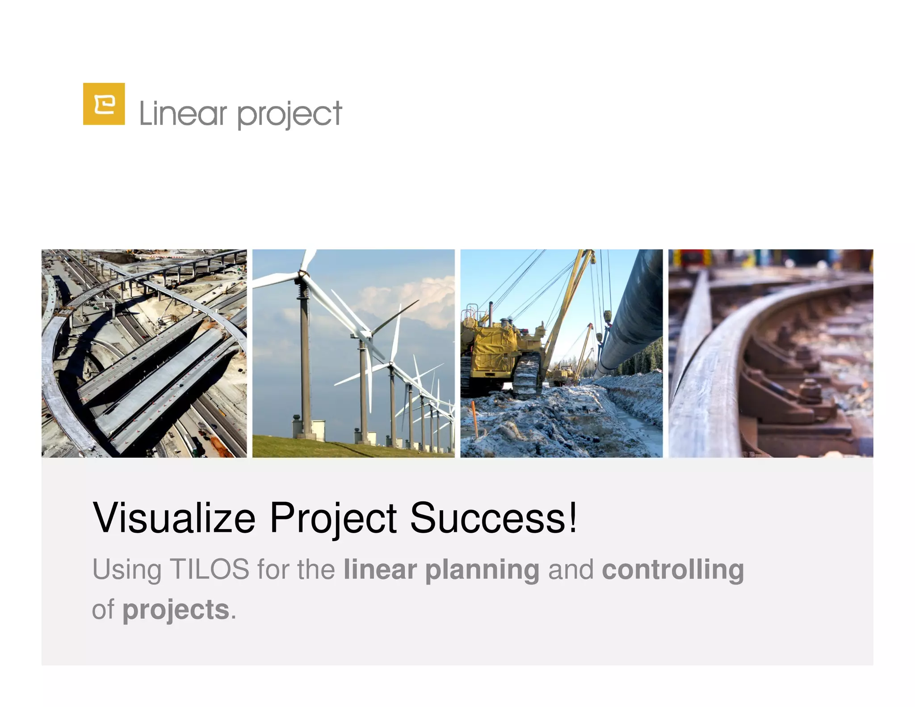Click the word "project" in the logo
915x707 pixels.
[290, 114]
